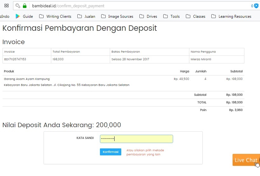Click the Kebayoran Baru Jakarta Selatan address line

pos(67,85)
